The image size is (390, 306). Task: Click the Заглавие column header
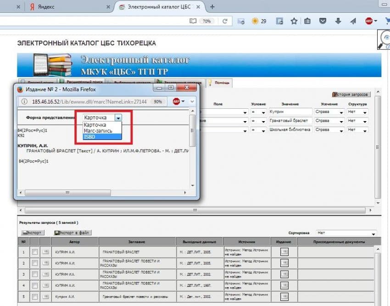coord(137,242)
